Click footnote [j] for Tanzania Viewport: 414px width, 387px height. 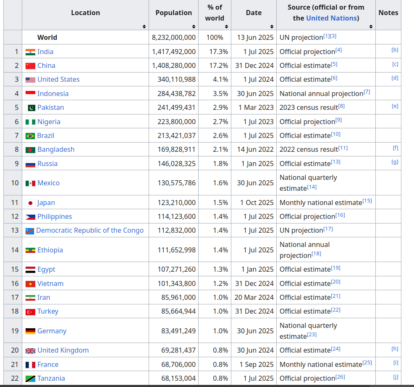click(x=396, y=377)
